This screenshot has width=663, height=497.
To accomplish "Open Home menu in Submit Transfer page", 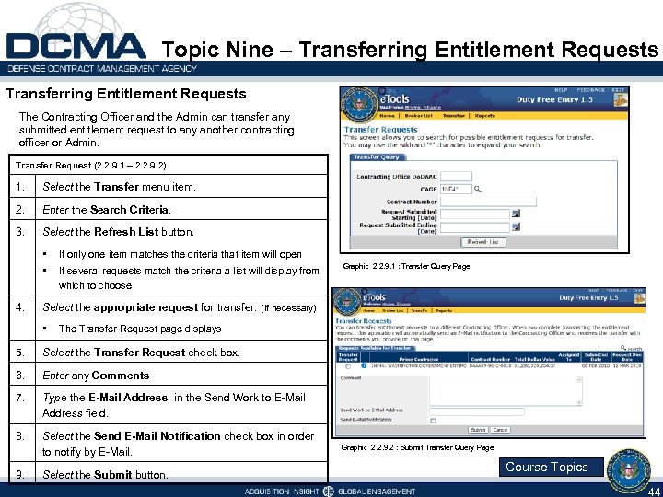I will (x=369, y=311).
